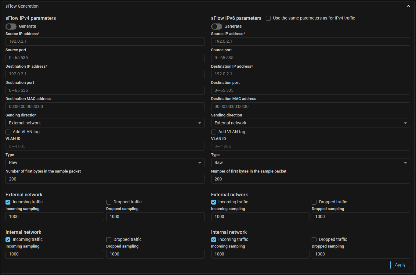Viewport: 416px width, 275px height.
Task: Click the Apply button
Action: (400, 265)
